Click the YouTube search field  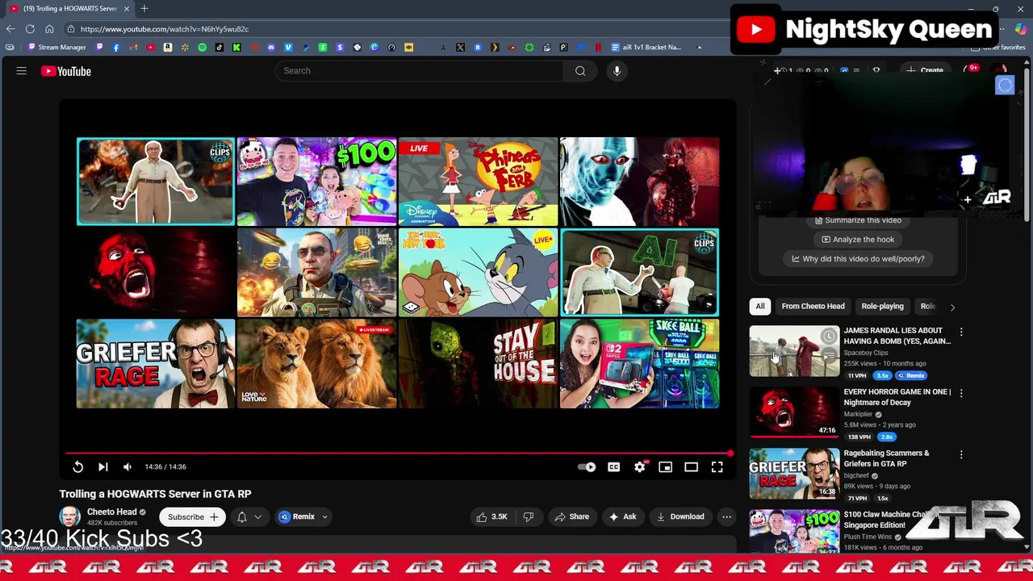coord(420,71)
